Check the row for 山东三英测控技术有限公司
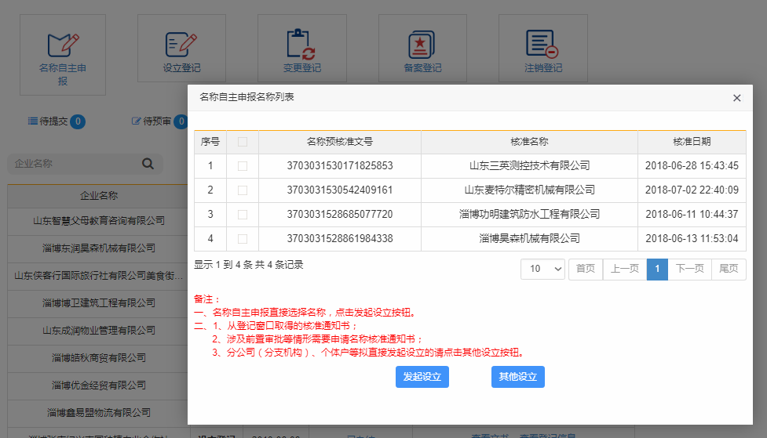 click(x=242, y=166)
